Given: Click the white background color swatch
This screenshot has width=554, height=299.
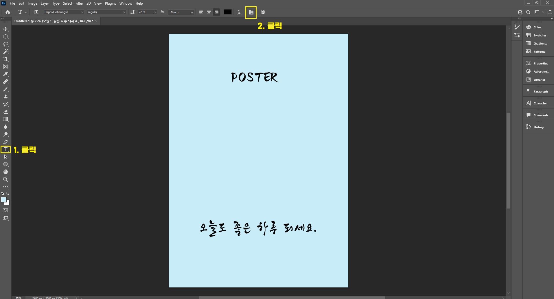Looking at the screenshot, I should tap(8, 204).
